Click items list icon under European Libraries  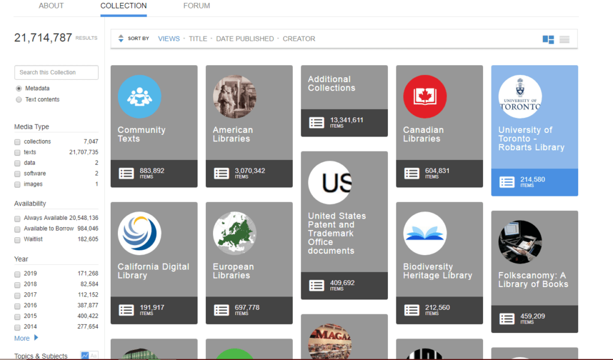click(221, 310)
